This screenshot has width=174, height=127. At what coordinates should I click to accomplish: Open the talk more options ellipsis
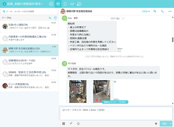(170, 11)
